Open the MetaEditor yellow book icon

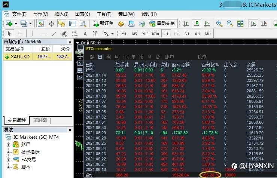[x=121, y=24]
